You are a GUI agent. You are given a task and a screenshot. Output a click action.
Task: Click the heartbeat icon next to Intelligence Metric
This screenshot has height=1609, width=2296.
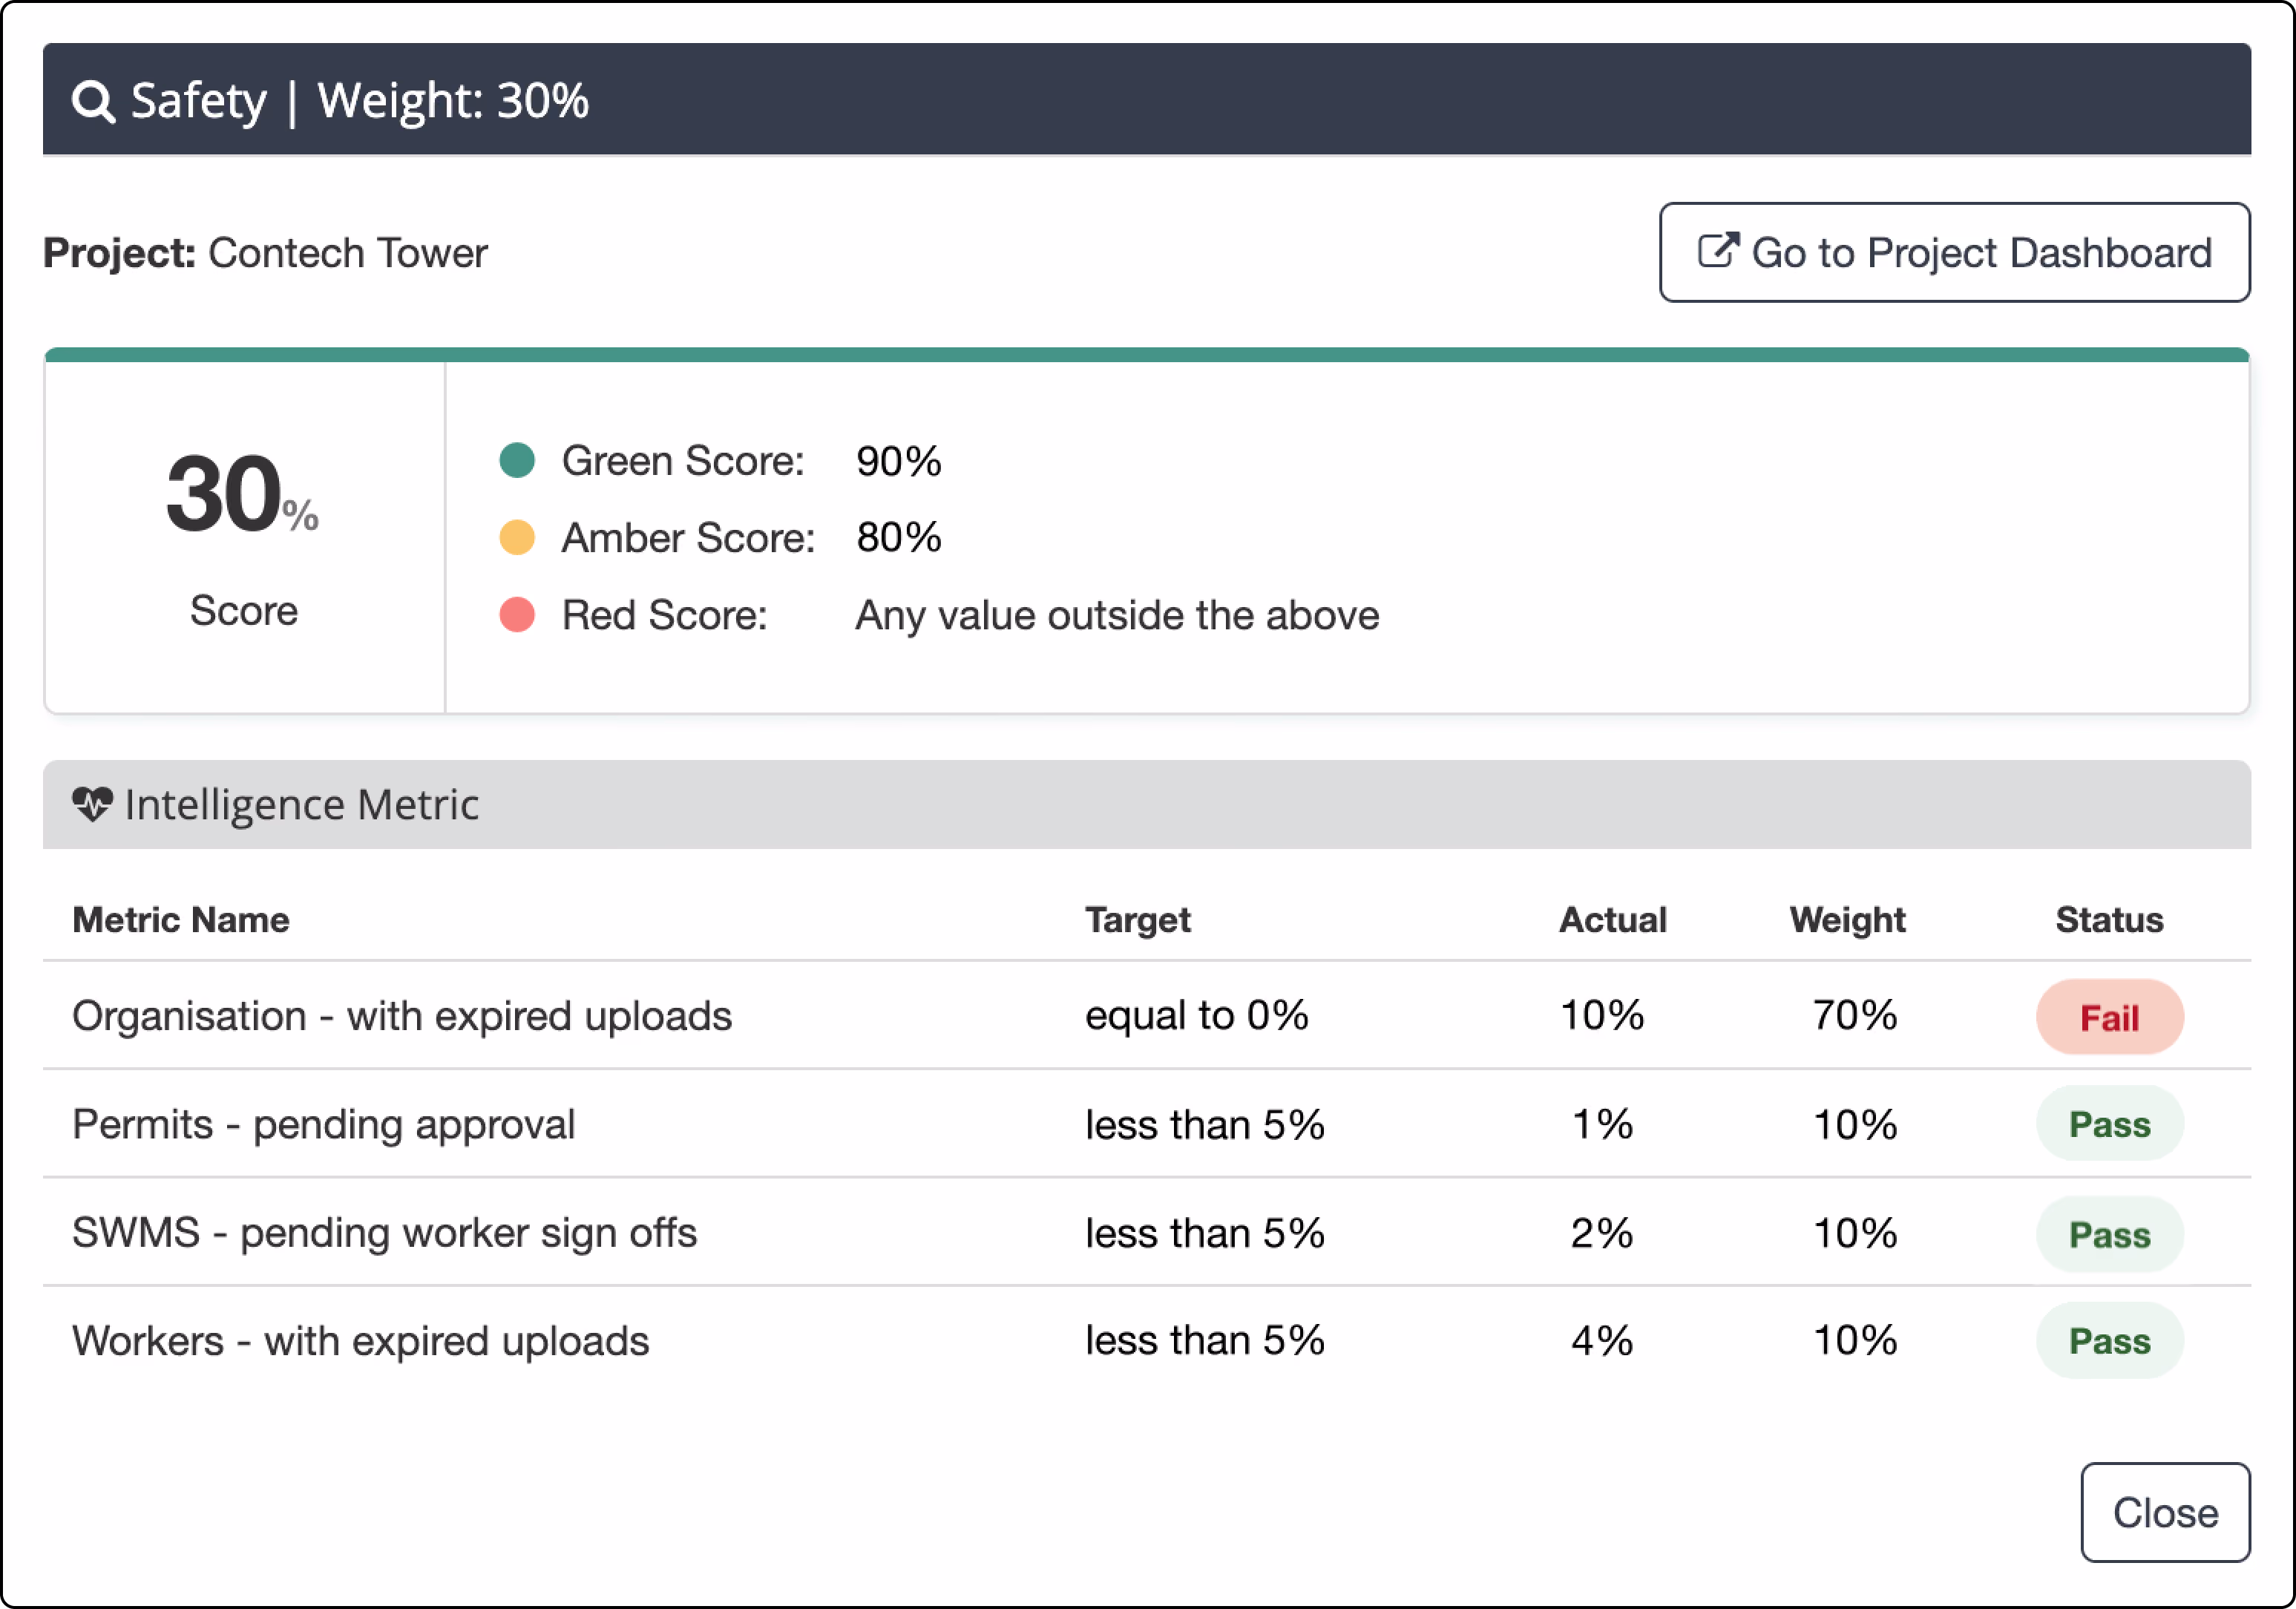coord(92,804)
